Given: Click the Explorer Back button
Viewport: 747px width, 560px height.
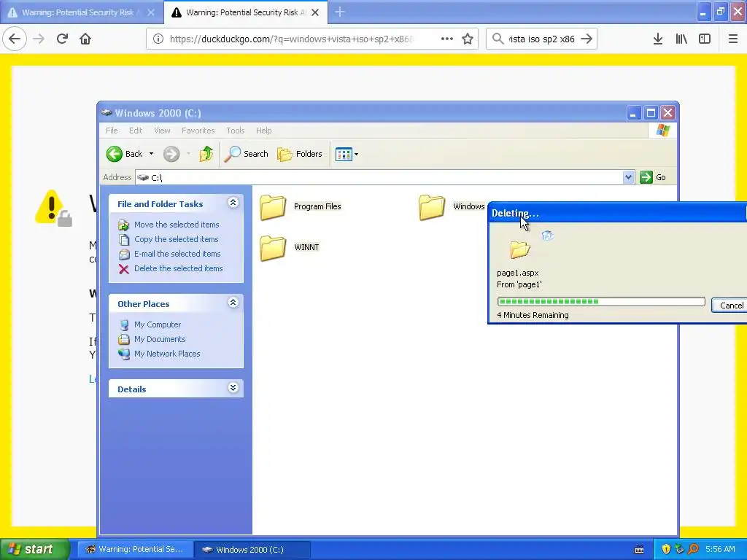Looking at the screenshot, I should (124, 154).
